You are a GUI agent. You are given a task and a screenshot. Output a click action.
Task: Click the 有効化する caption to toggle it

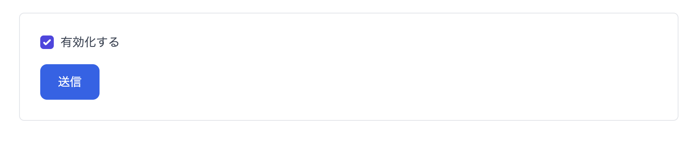point(90,42)
